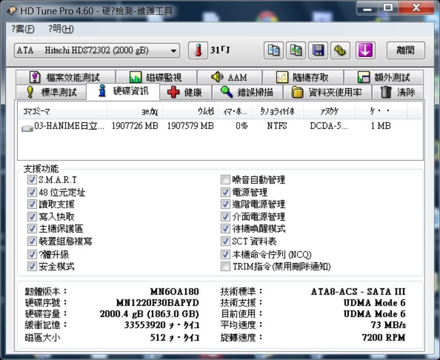Click the purple download arrow icon
Screen dimensions: 440x360
365,50
